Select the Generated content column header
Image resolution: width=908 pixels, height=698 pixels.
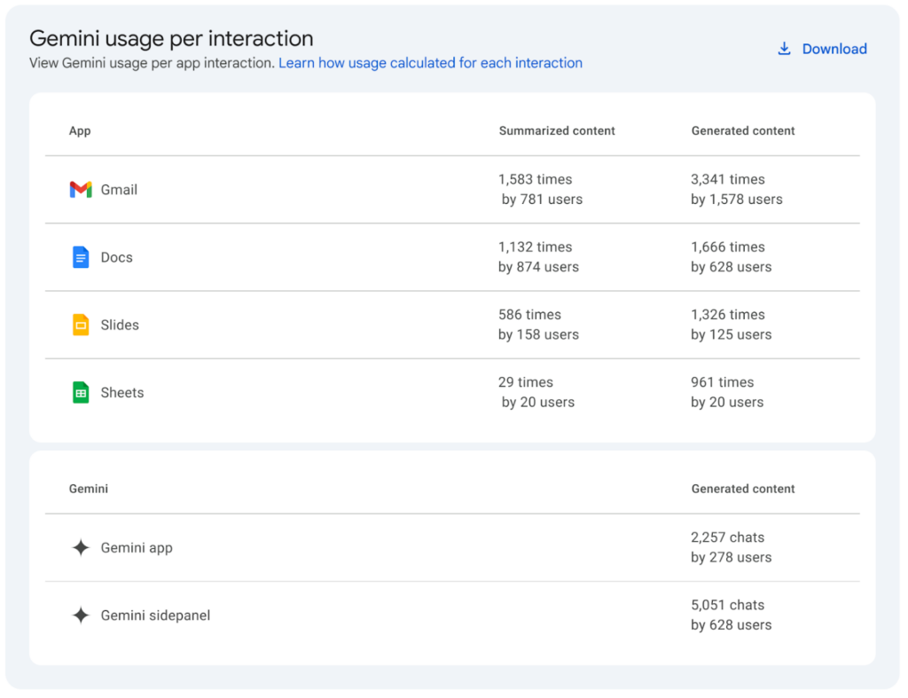pos(743,130)
